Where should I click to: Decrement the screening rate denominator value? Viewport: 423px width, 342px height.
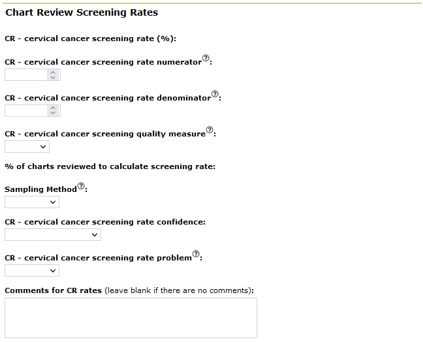(x=54, y=114)
